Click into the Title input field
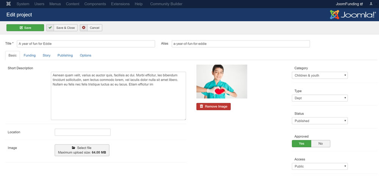The image size is (379, 182). coord(86,44)
